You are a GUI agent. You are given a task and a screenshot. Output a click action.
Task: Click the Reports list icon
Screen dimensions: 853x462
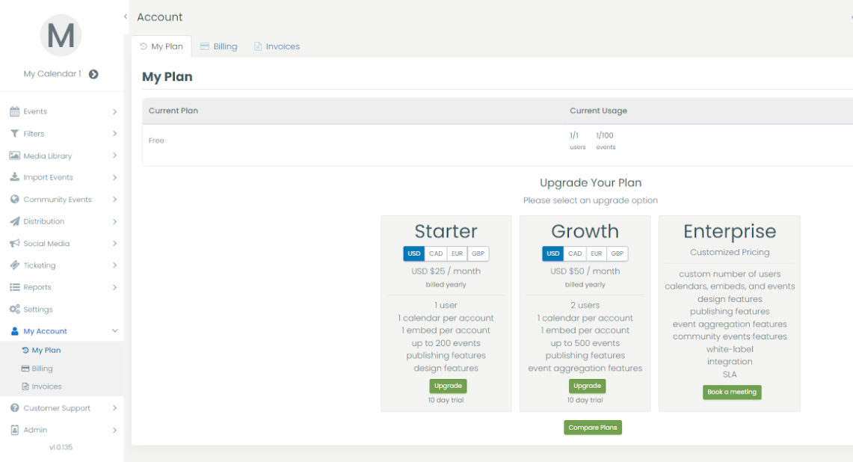tap(15, 287)
